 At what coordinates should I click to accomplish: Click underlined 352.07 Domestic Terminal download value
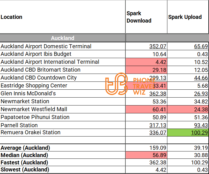[x=158, y=47]
